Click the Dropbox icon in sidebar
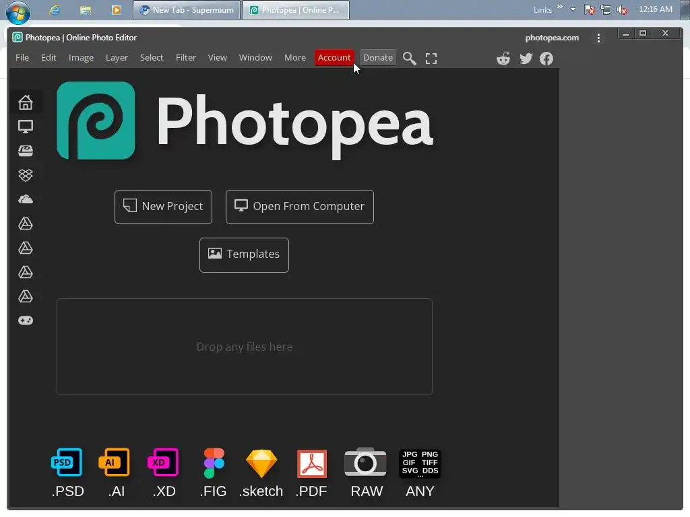Screen dimensions: 690x517 26,175
